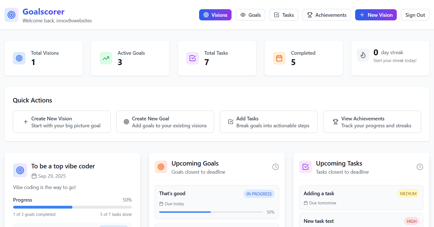Click the Quick Actions heading

coord(32,100)
